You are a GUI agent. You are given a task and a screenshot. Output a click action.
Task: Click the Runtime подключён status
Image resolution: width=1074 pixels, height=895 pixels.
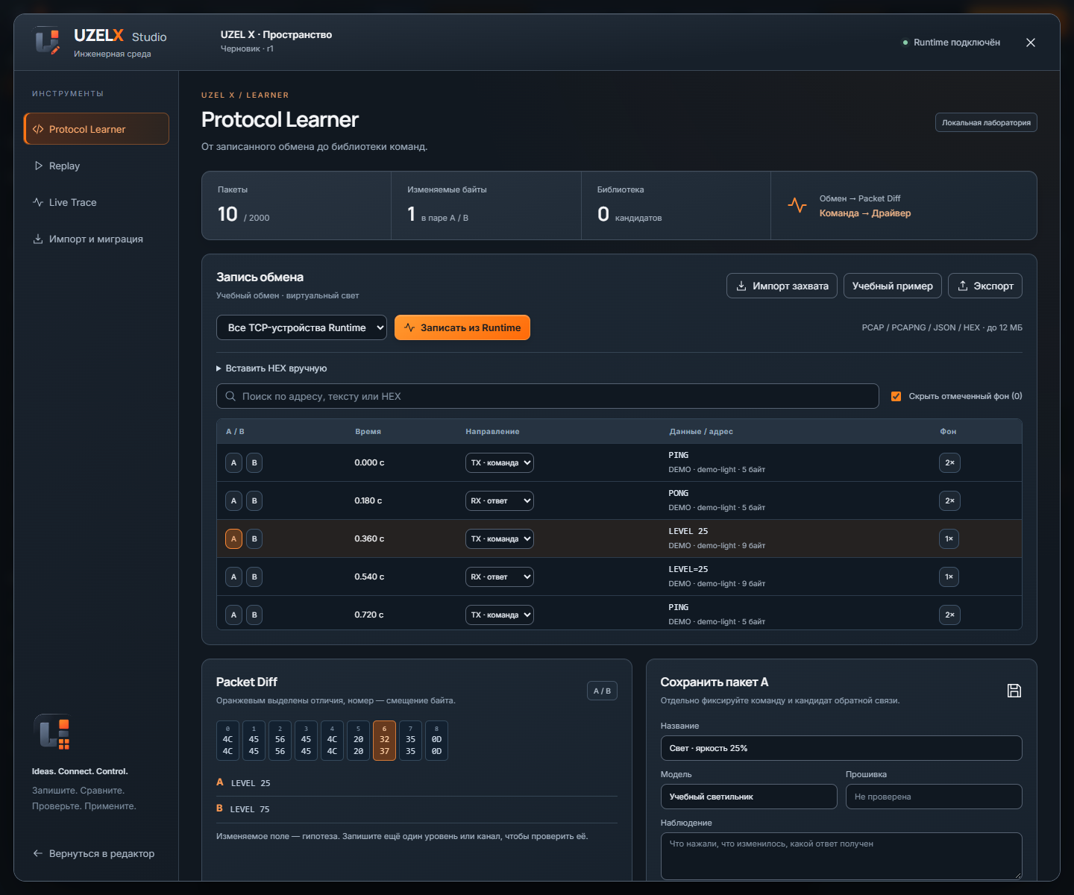click(951, 43)
